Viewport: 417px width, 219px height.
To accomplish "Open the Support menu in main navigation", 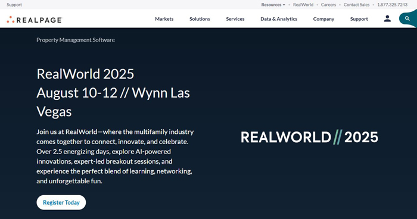I will 359,19.
